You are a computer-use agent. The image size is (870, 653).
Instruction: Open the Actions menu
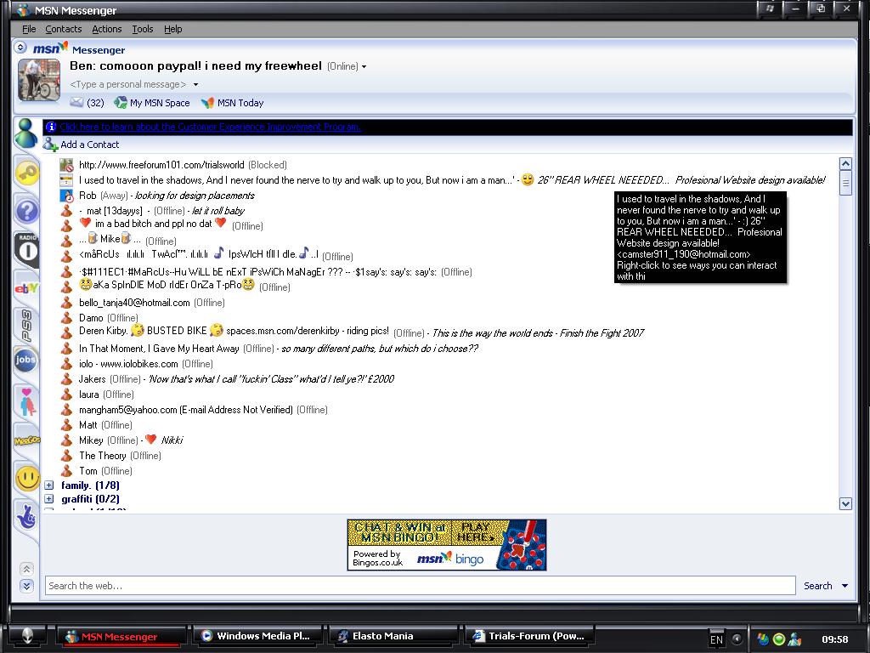coord(106,29)
